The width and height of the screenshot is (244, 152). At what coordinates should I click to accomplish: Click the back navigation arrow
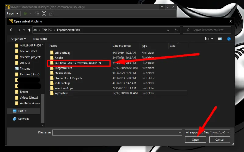click(12, 30)
